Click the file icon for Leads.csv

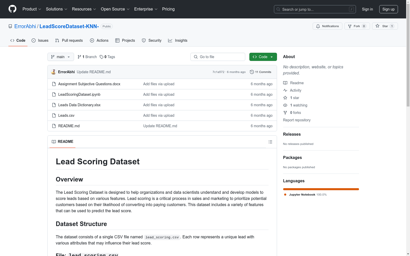coord(54,115)
